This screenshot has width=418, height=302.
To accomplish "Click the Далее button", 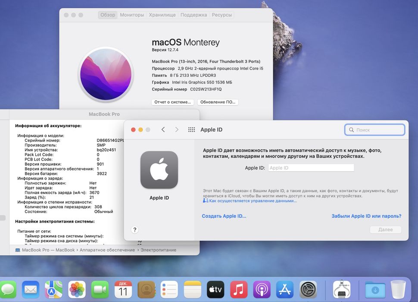I will [x=386, y=230].
